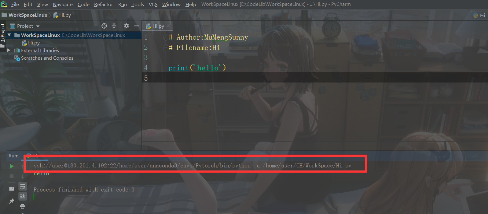This screenshot has height=214, width=488.
Task: Toggle Soft-Wrap in the Run console
Action: (23, 186)
